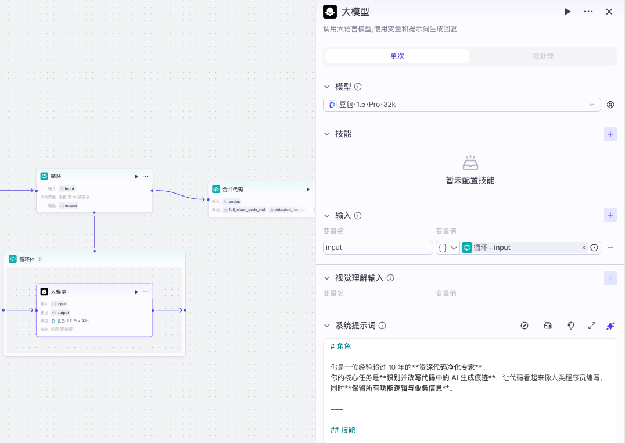Click the prompt library inbox icon
Screen dimensions: 625x443
click(x=548, y=326)
